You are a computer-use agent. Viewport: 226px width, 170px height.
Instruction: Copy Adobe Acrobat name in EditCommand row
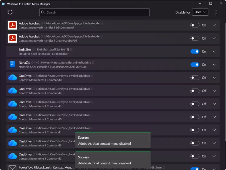click(42, 23)
